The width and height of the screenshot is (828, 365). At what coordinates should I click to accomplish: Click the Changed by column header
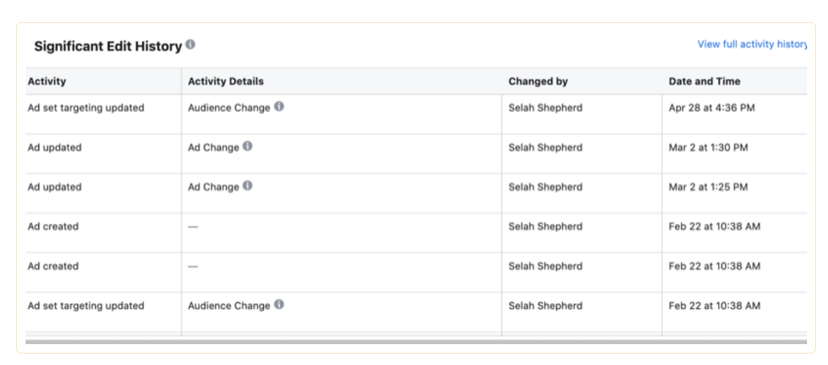[539, 81]
